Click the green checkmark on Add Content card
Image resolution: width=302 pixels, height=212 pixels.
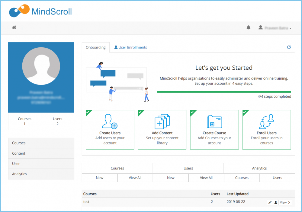click(140, 112)
